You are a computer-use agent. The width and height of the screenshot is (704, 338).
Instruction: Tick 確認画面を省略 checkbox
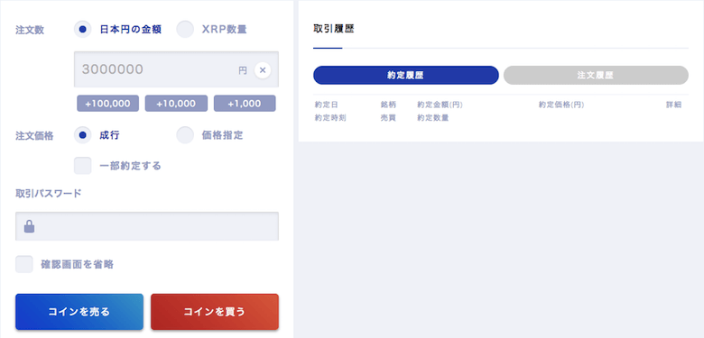point(24,264)
